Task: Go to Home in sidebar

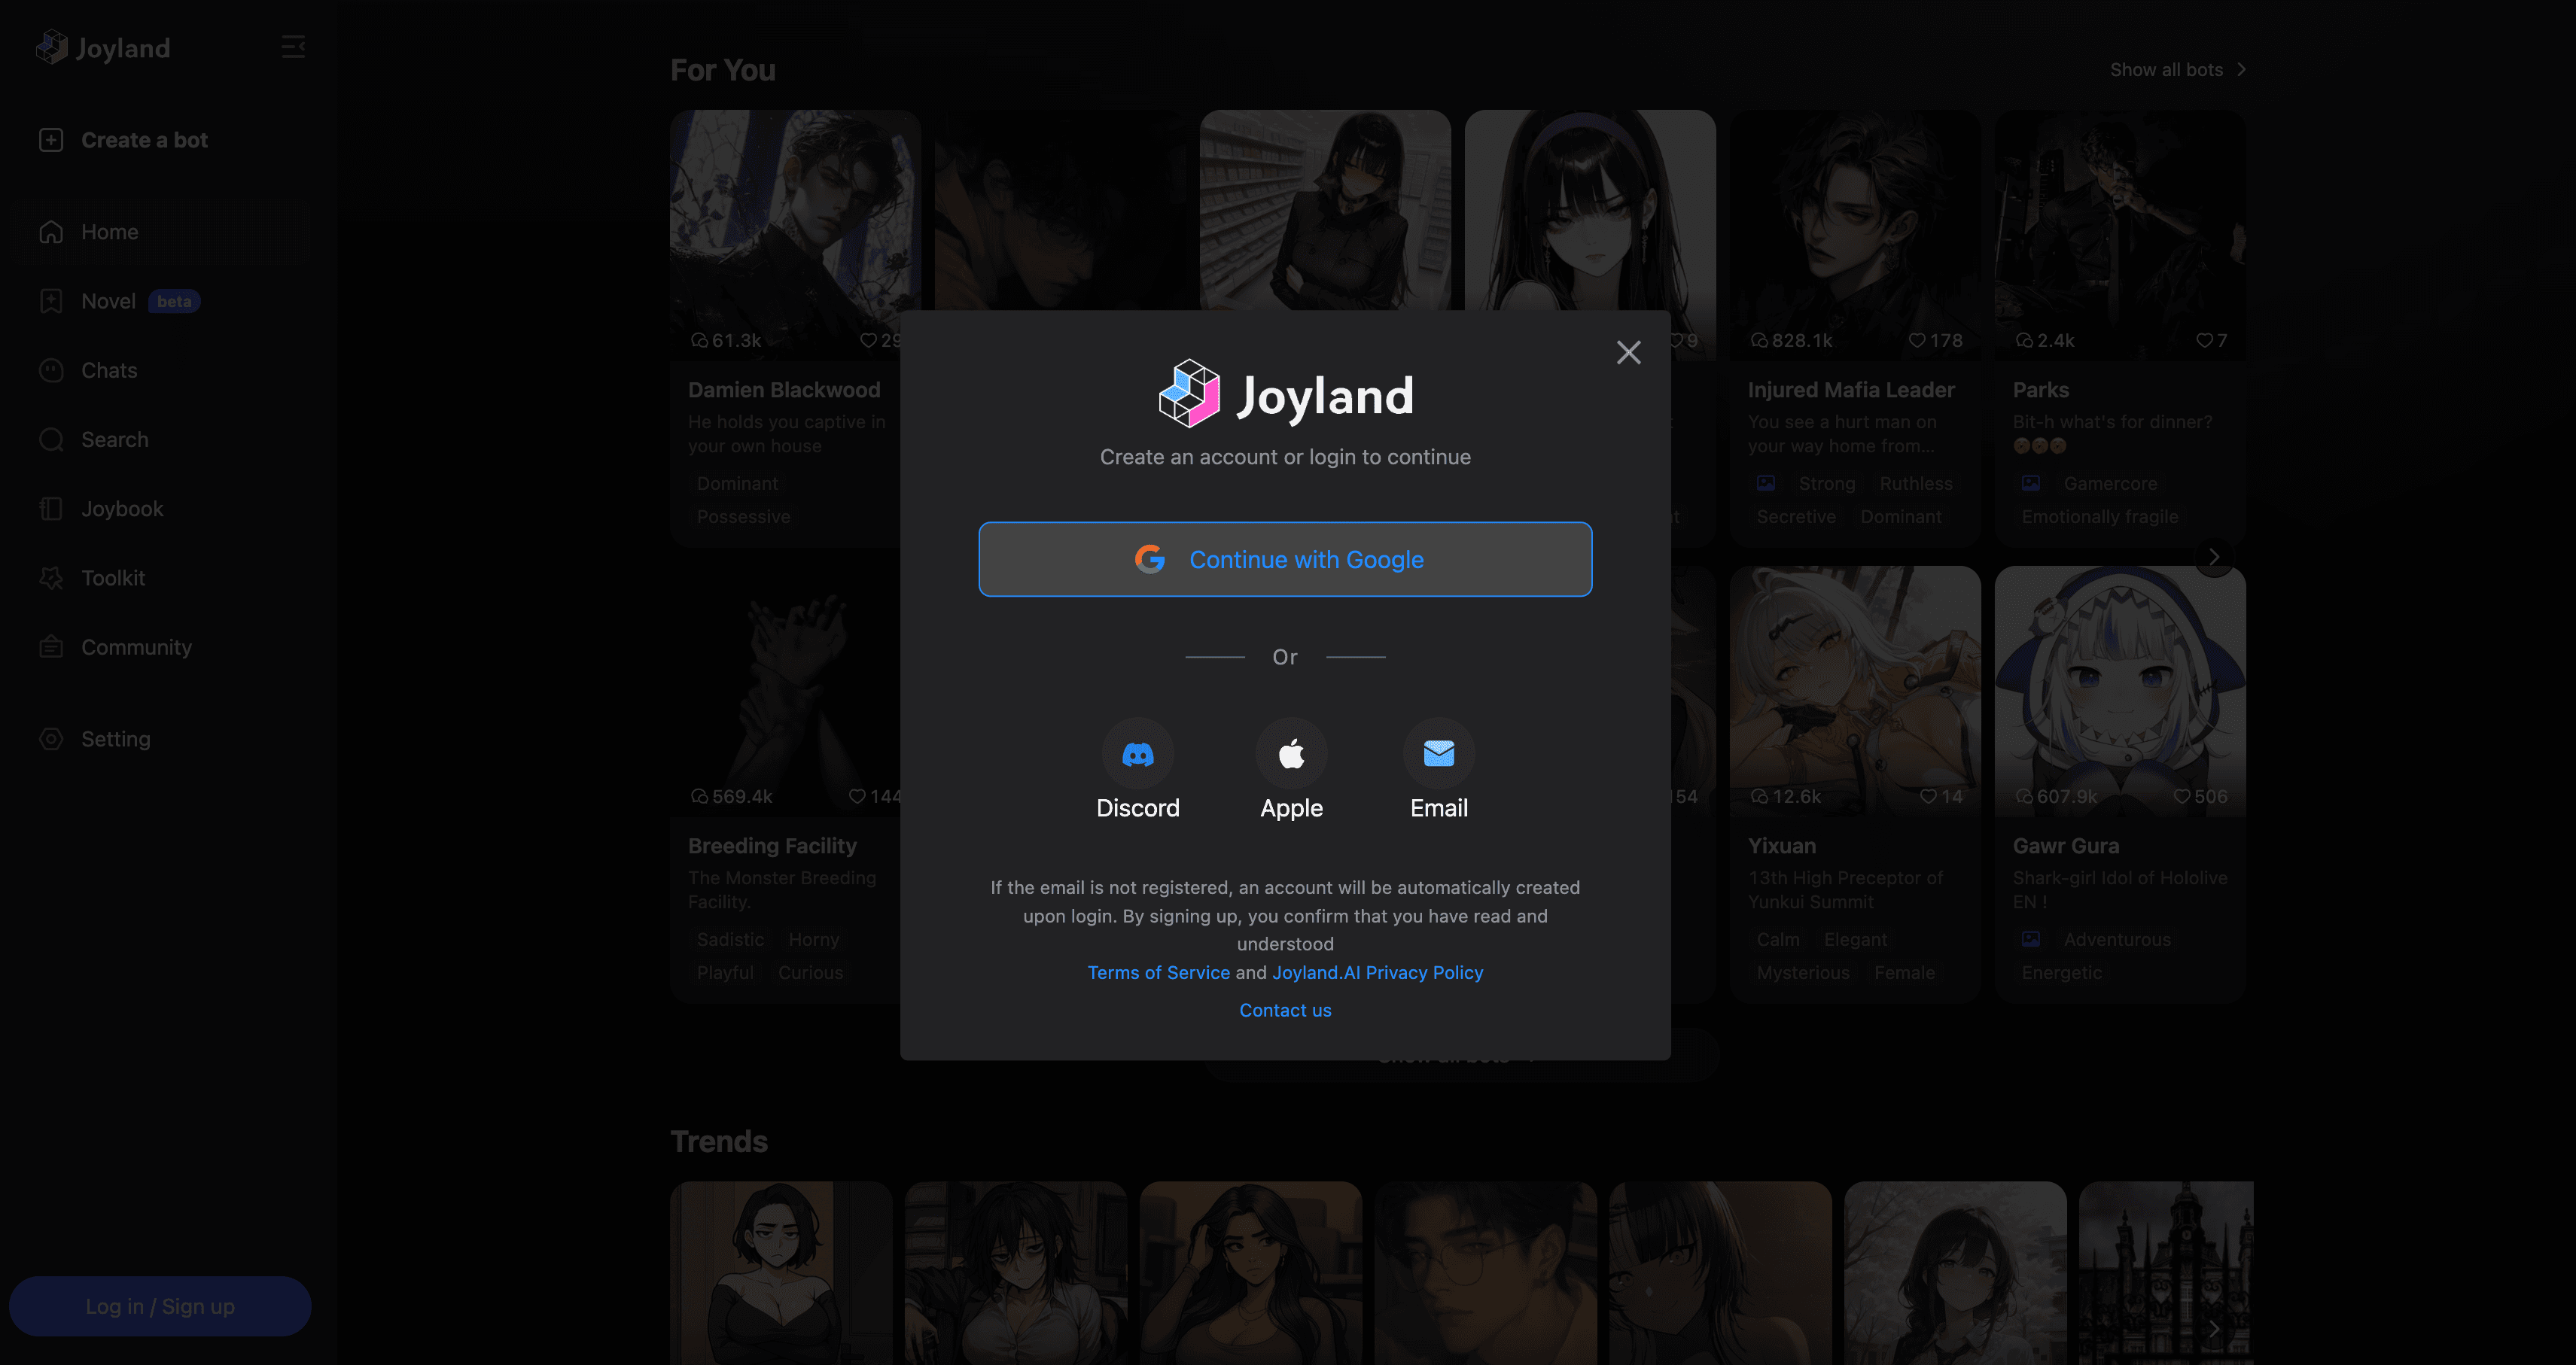Action: [160, 232]
